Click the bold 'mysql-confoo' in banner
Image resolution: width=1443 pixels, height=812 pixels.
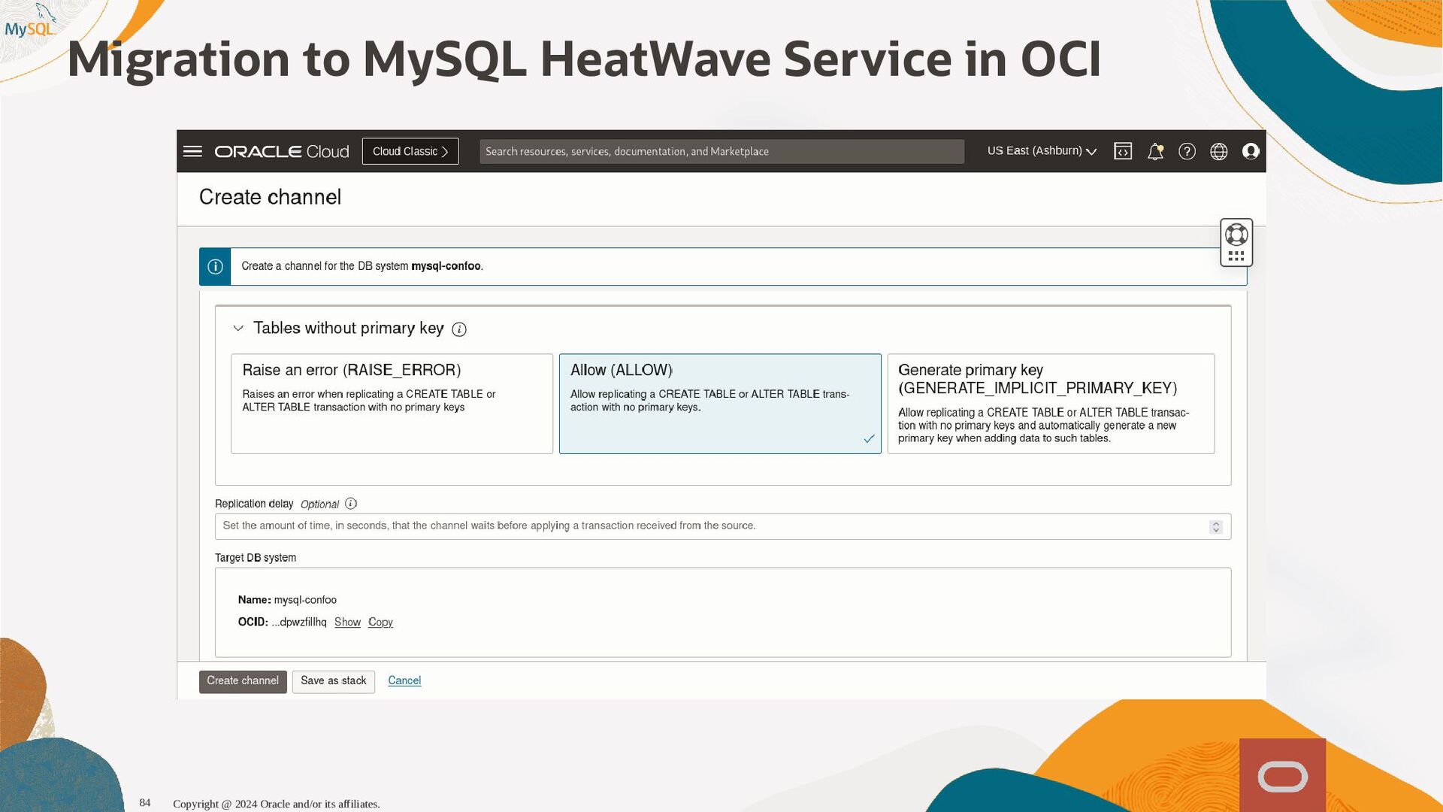446,266
